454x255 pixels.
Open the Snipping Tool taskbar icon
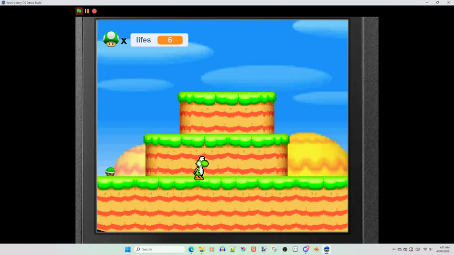274,249
